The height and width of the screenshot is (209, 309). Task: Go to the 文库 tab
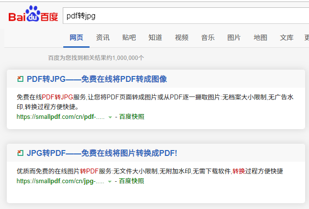click(x=287, y=38)
